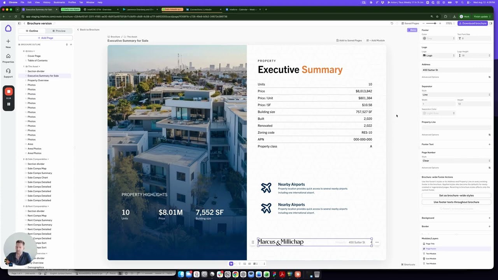Expand the Footer Text section
498x280 pixels.
[489, 144]
